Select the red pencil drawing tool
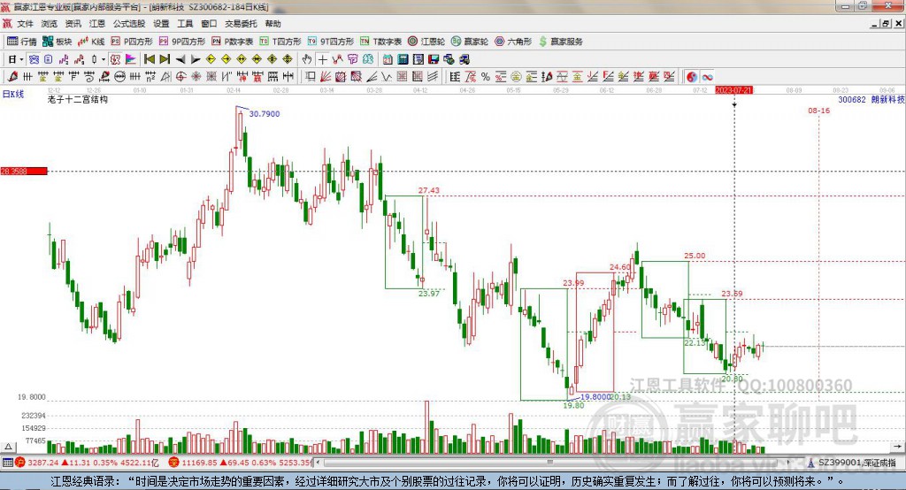The width and height of the screenshot is (906, 490). pos(12,76)
